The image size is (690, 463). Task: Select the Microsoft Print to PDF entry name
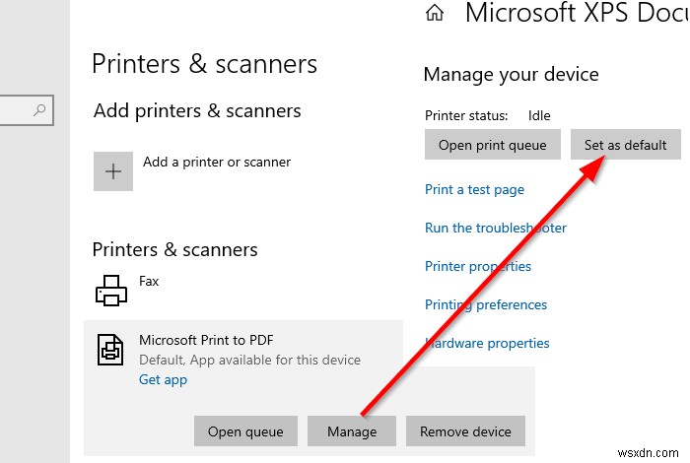(x=206, y=340)
